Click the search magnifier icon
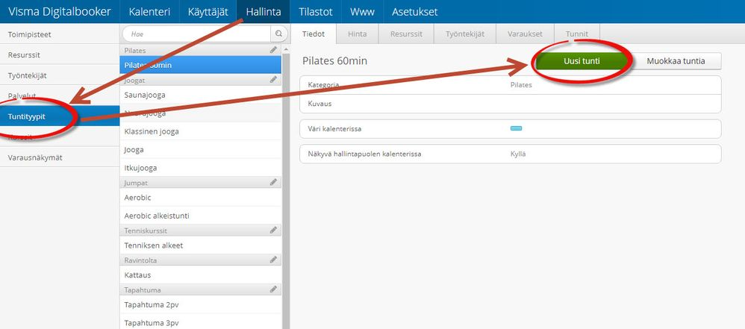 pyautogui.click(x=278, y=34)
